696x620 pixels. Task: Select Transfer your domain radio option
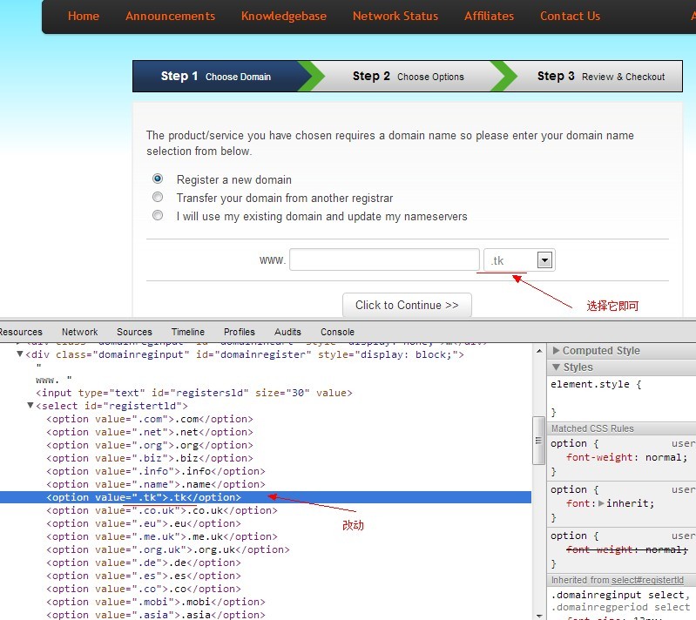click(x=158, y=197)
